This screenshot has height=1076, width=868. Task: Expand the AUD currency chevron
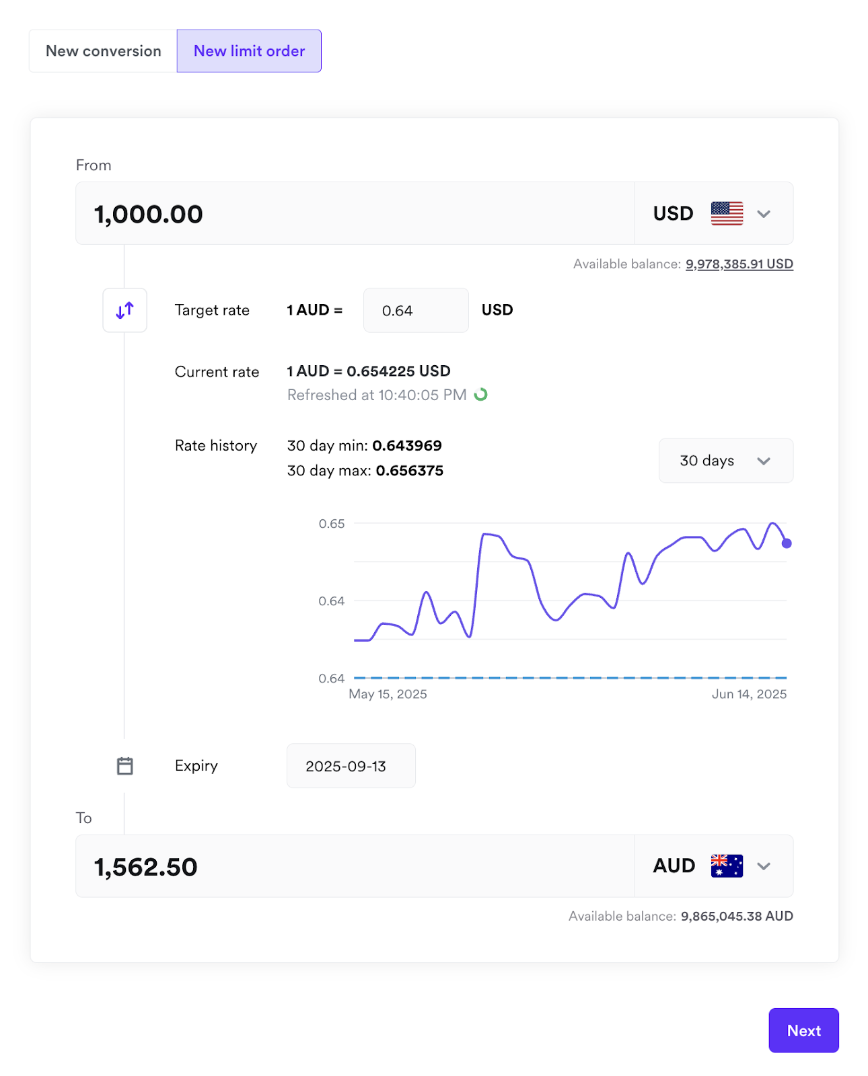tap(763, 866)
